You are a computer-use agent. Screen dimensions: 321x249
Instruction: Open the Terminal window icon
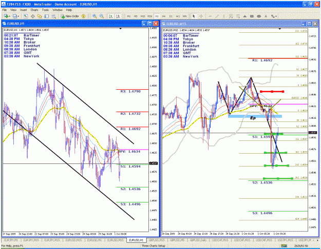47,16
